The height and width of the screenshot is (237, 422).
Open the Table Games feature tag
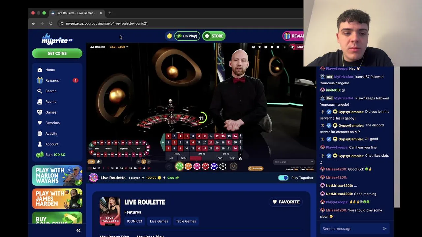point(186,221)
